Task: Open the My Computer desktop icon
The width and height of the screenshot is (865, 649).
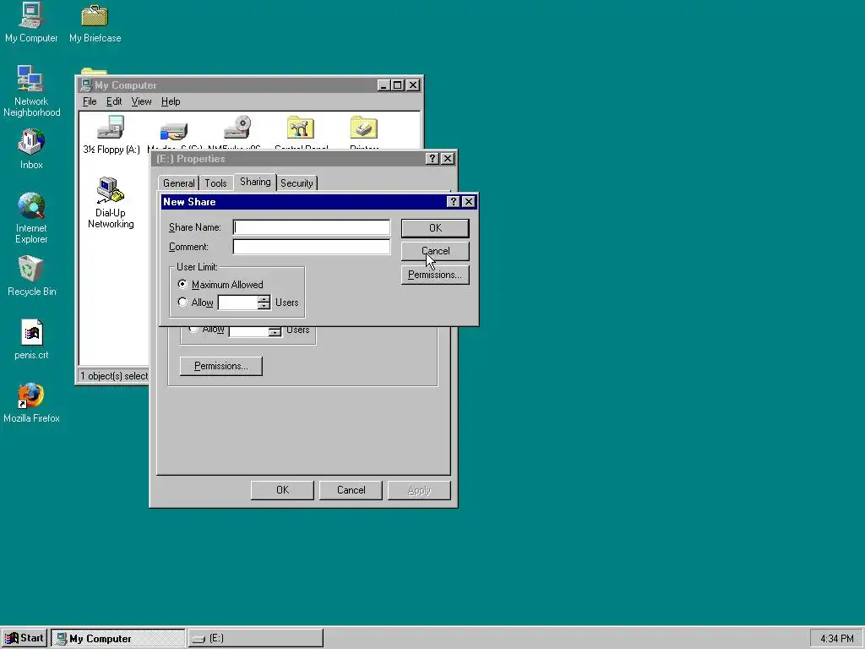Action: click(x=31, y=22)
